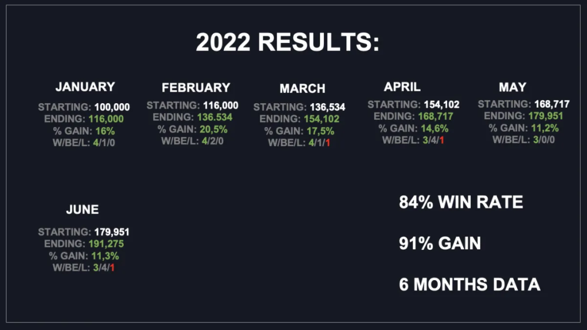The width and height of the screenshot is (587, 330).
Task: Click January's 16% gain figure
Action: (105, 130)
